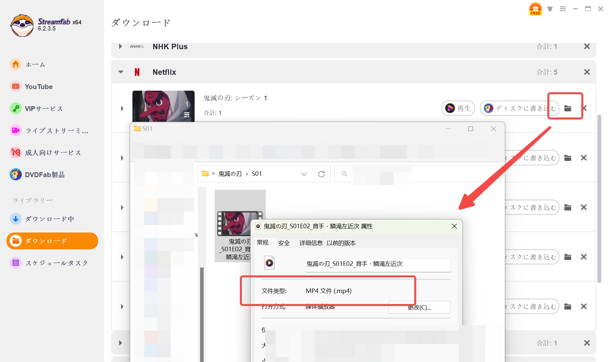Screen dimensions: 610x362
Task: Delete the second Netflix row
Action: pos(584,158)
